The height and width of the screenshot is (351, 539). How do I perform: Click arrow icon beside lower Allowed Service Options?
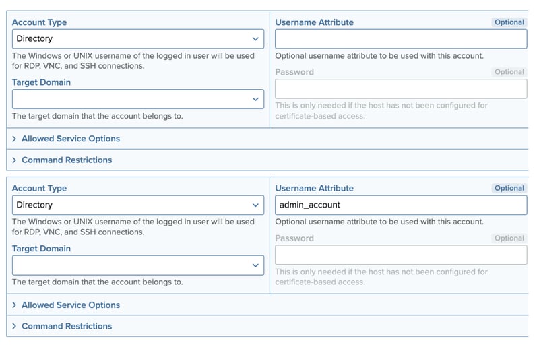(x=15, y=305)
